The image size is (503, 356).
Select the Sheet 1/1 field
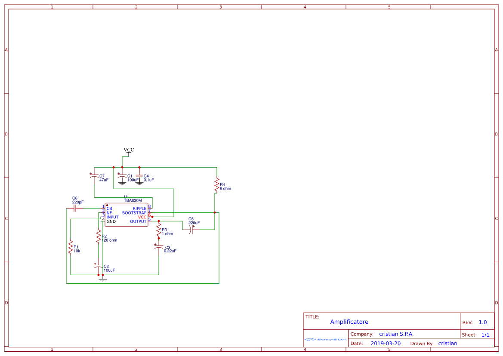[x=476, y=335]
